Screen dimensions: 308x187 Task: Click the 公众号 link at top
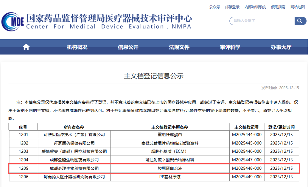coord(214,7)
